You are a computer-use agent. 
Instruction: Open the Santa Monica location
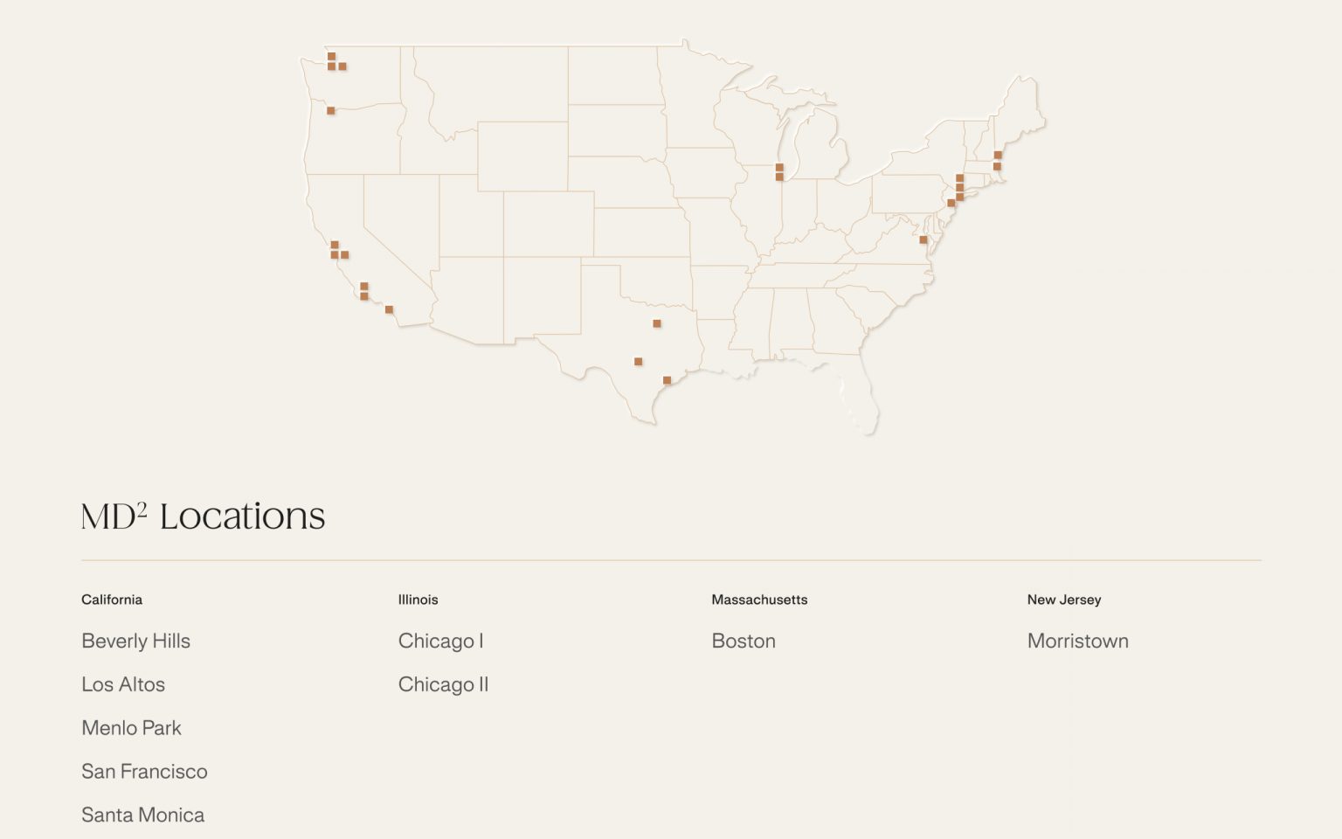click(x=142, y=815)
